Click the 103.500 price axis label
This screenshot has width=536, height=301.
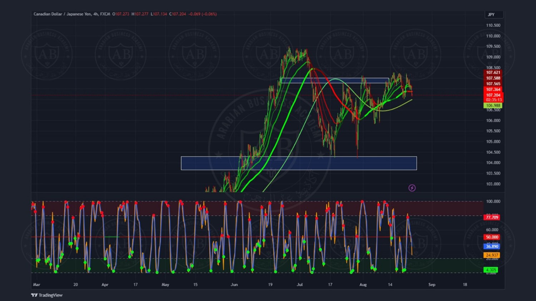[493, 173]
